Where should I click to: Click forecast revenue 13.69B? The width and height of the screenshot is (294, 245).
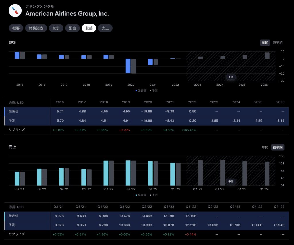[x=213, y=225]
